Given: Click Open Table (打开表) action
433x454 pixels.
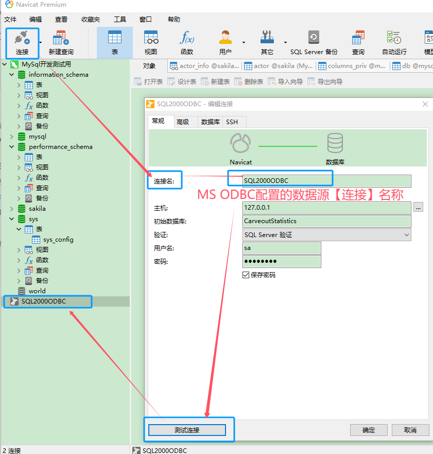Looking at the screenshot, I should pyautogui.click(x=148, y=81).
